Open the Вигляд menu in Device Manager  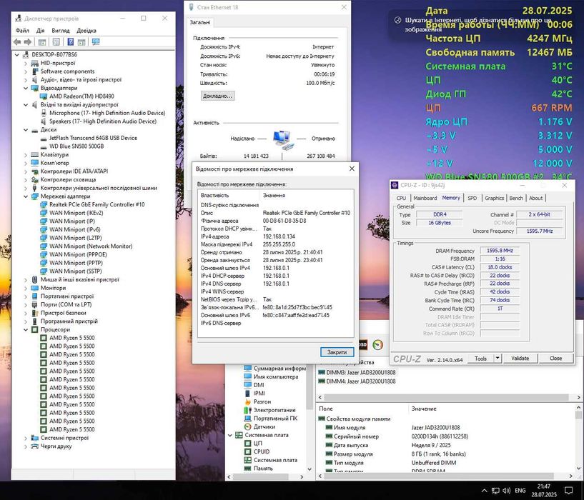pos(60,31)
